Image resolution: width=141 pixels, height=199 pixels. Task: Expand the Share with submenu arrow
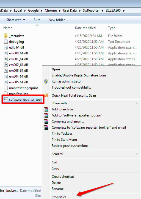[x=137, y=103]
